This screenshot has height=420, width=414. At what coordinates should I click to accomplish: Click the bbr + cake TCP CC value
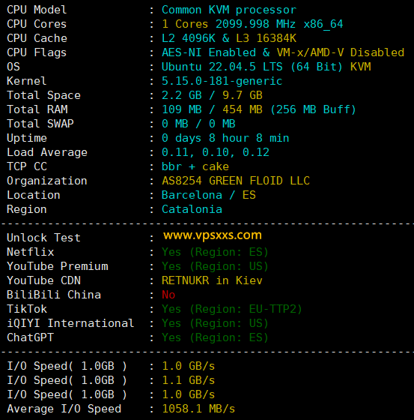pyautogui.click(x=195, y=166)
